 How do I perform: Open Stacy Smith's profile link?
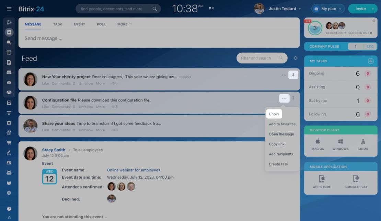pyautogui.click(x=54, y=150)
